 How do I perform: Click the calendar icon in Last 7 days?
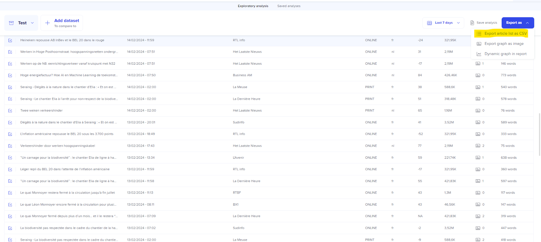(429, 23)
